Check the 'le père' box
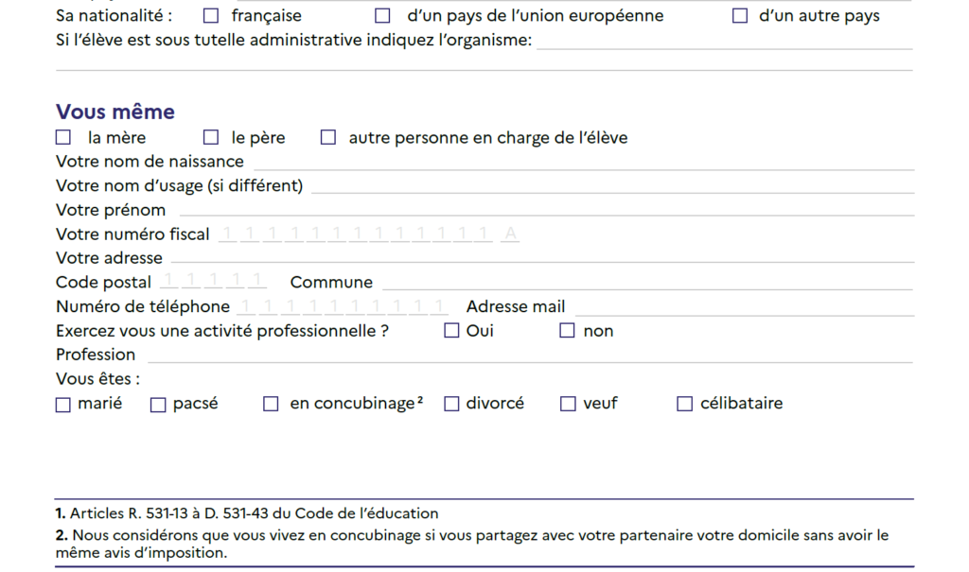The image size is (969, 572). [211, 137]
